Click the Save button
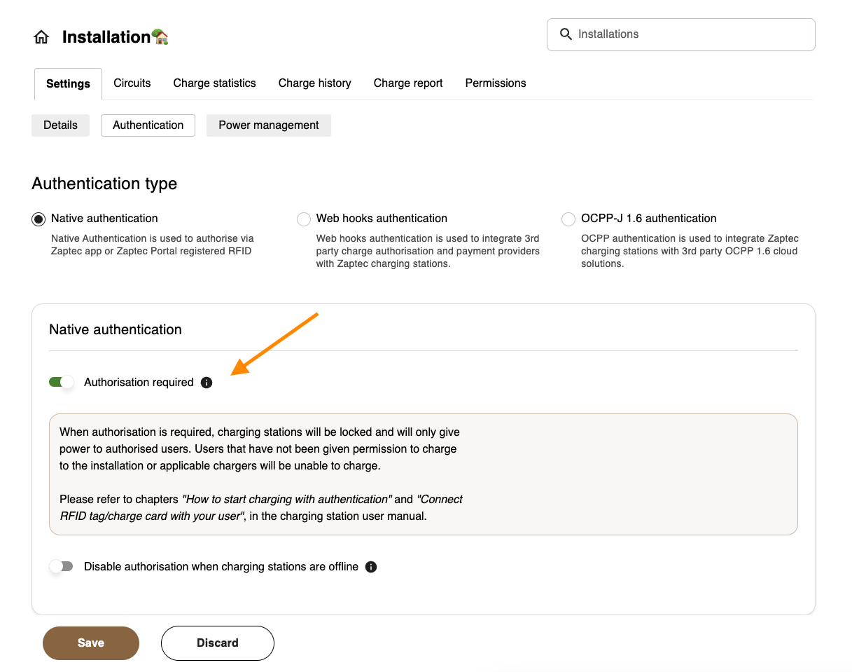The height and width of the screenshot is (672, 852). pos(91,643)
